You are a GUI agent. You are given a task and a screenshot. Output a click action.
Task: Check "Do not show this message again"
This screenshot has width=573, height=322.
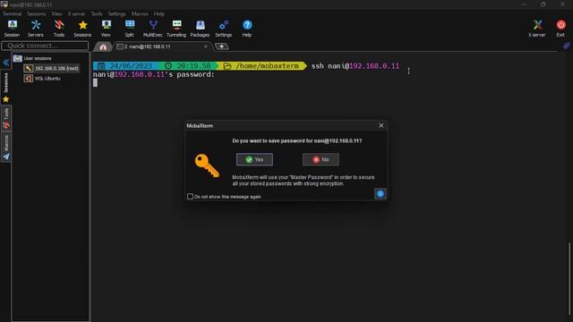(190, 197)
